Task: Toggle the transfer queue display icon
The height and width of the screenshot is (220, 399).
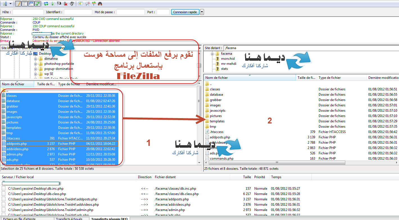Action: tap(37, 3)
